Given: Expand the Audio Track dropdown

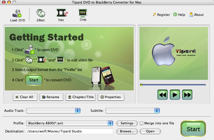Looking at the screenshot, I should (x=78, y=111).
